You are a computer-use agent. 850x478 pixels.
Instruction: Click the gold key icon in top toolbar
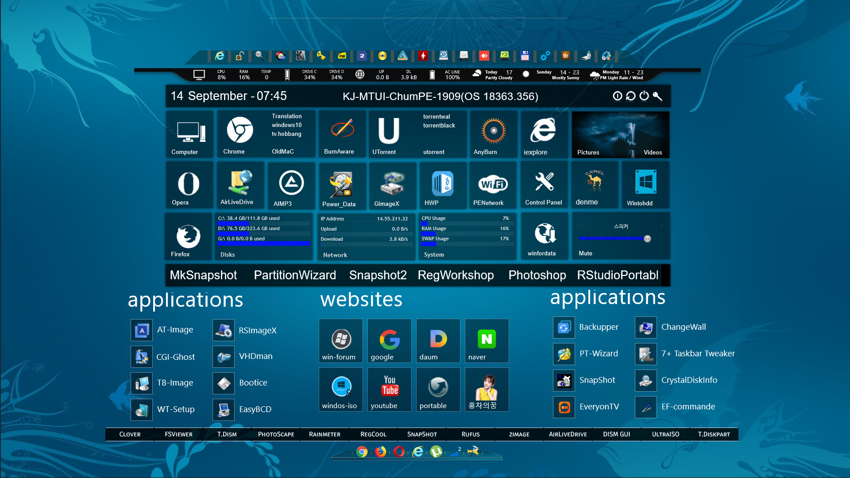pos(321,56)
